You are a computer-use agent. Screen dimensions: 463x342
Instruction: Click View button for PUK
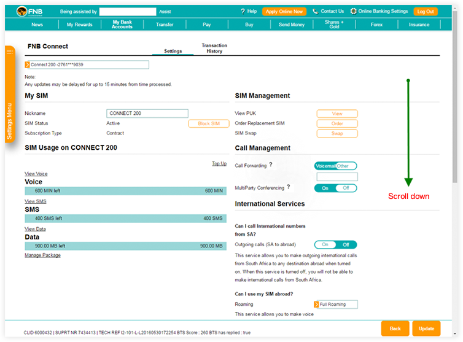tap(337, 114)
